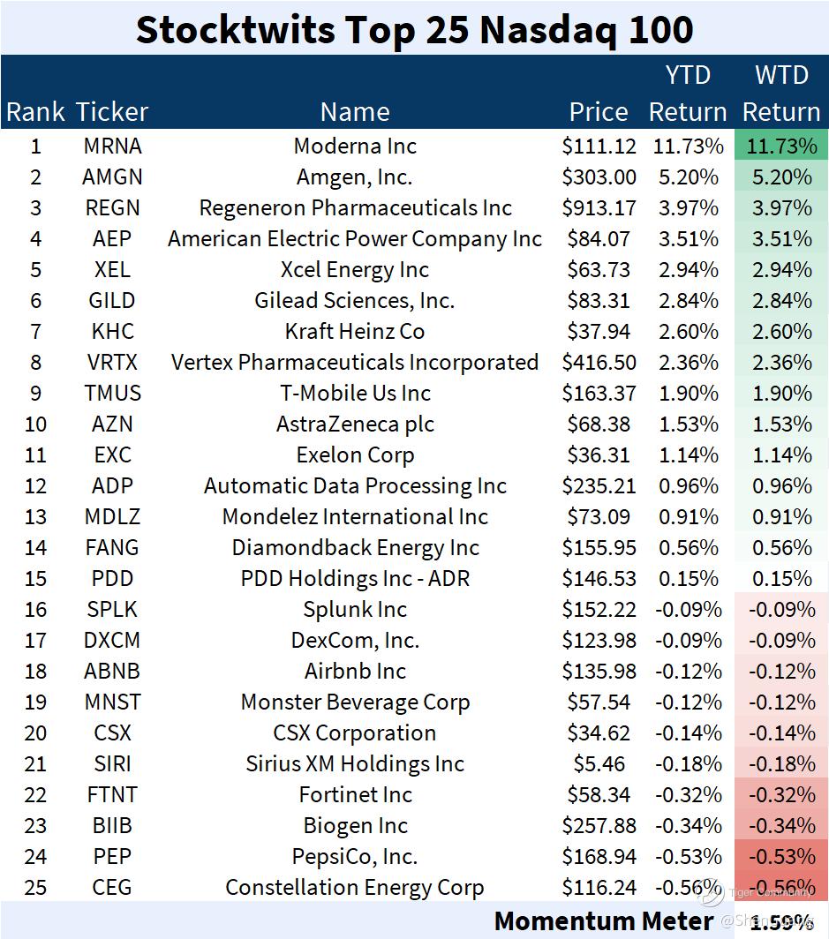This screenshot has height=939, width=829.
Task: Select the PDD Holdings Inc - ADR row
Action: click(x=415, y=579)
